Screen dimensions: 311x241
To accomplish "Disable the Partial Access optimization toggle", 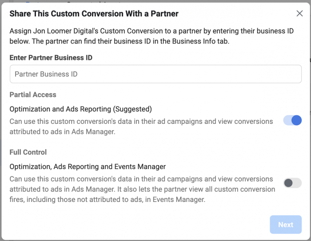I will (x=292, y=120).
